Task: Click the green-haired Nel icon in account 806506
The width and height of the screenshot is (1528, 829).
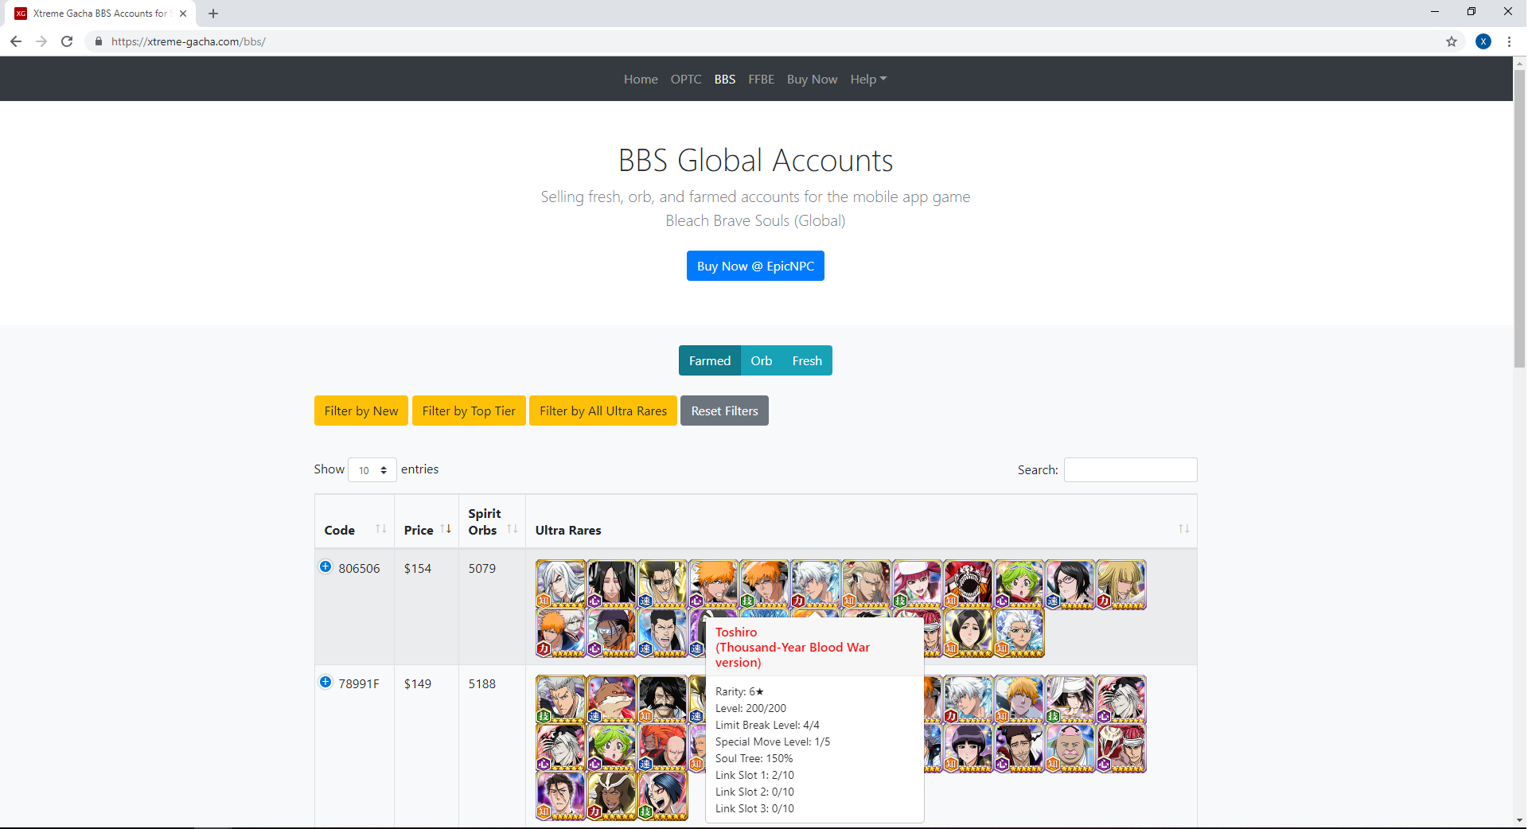Action: pyautogui.click(x=1019, y=585)
